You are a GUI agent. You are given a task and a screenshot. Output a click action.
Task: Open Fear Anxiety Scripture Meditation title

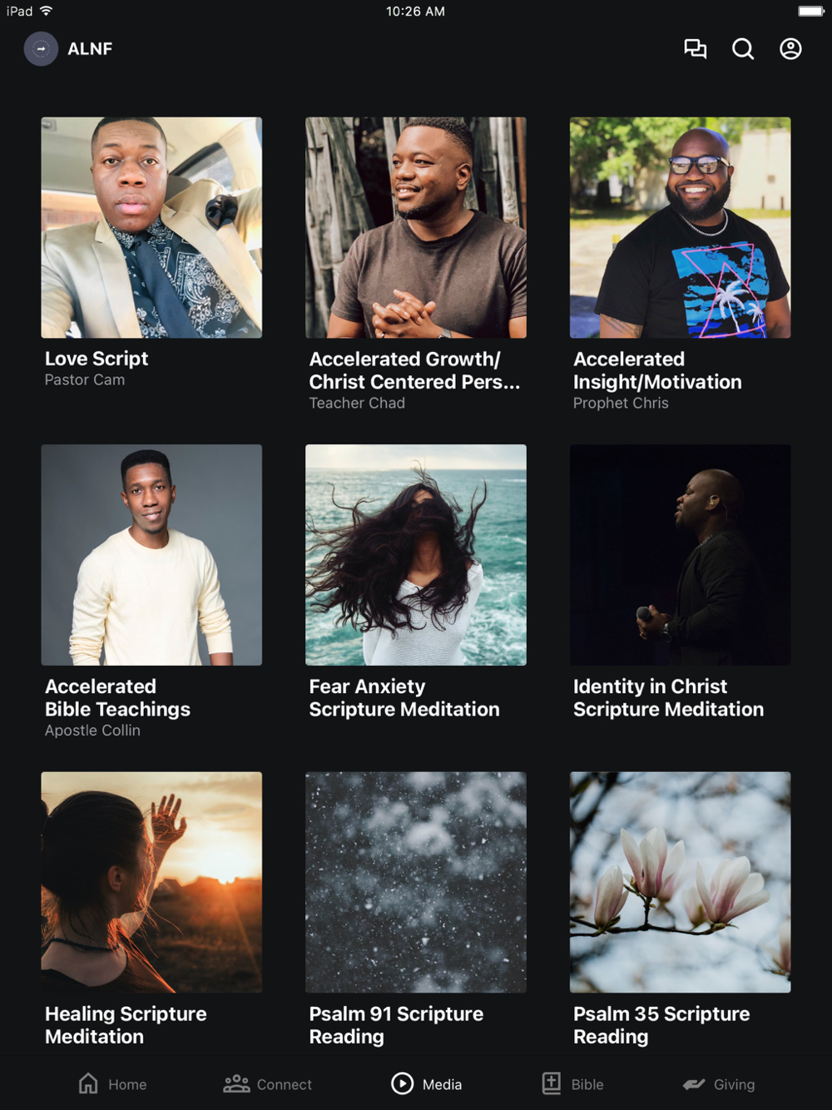tap(404, 697)
